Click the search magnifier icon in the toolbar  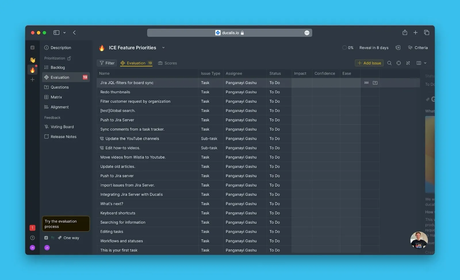(389, 63)
